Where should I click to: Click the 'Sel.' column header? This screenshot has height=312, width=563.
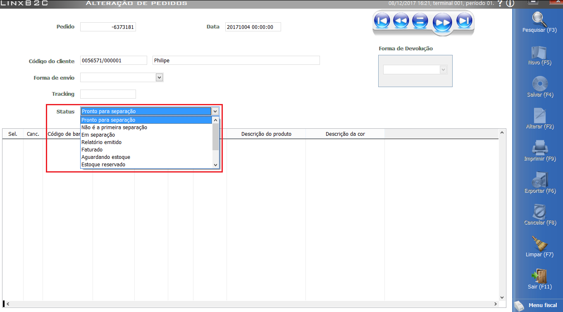13,134
